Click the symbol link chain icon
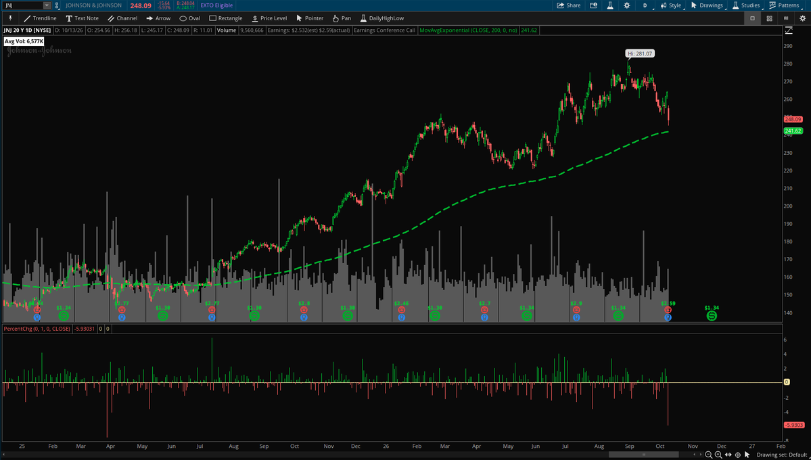Screen dimensions: 811x460 tap(56, 5)
